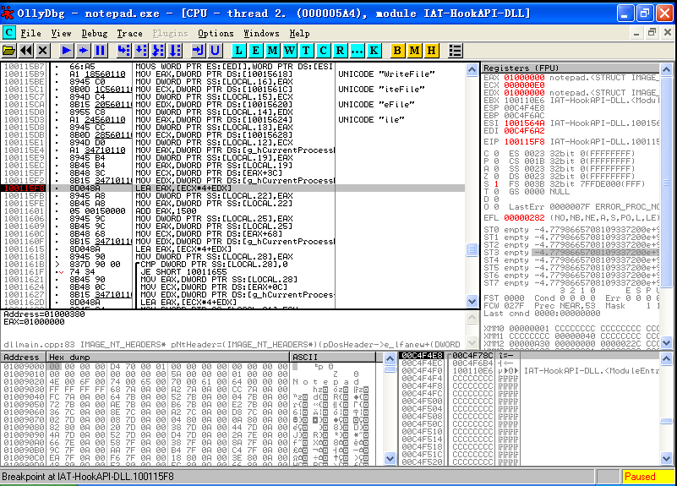Screen dimensions: 677x486
Task: Open Search results with the R icon
Action: pos(340,51)
